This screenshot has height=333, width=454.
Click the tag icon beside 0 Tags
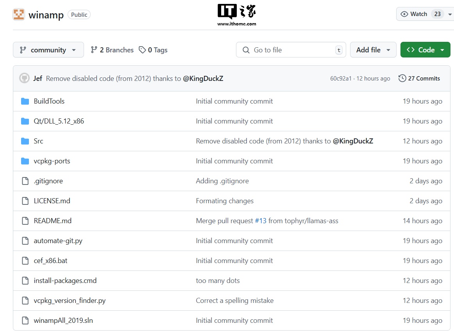(143, 50)
